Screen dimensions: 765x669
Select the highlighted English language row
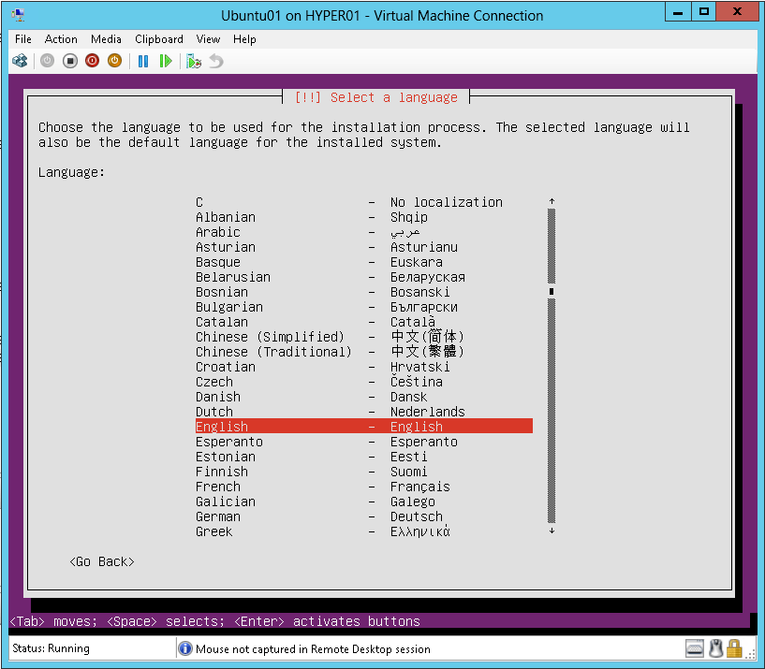364,426
